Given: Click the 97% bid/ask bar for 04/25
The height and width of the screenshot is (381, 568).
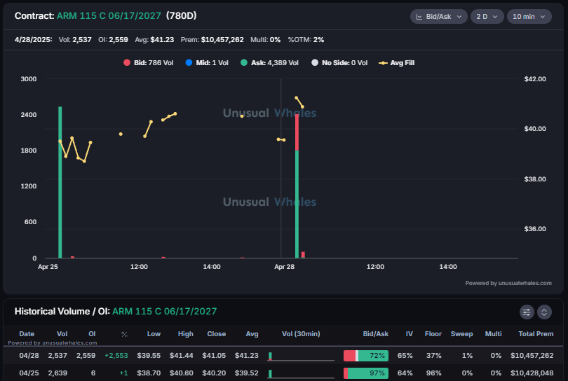Looking at the screenshot, I should (x=366, y=373).
